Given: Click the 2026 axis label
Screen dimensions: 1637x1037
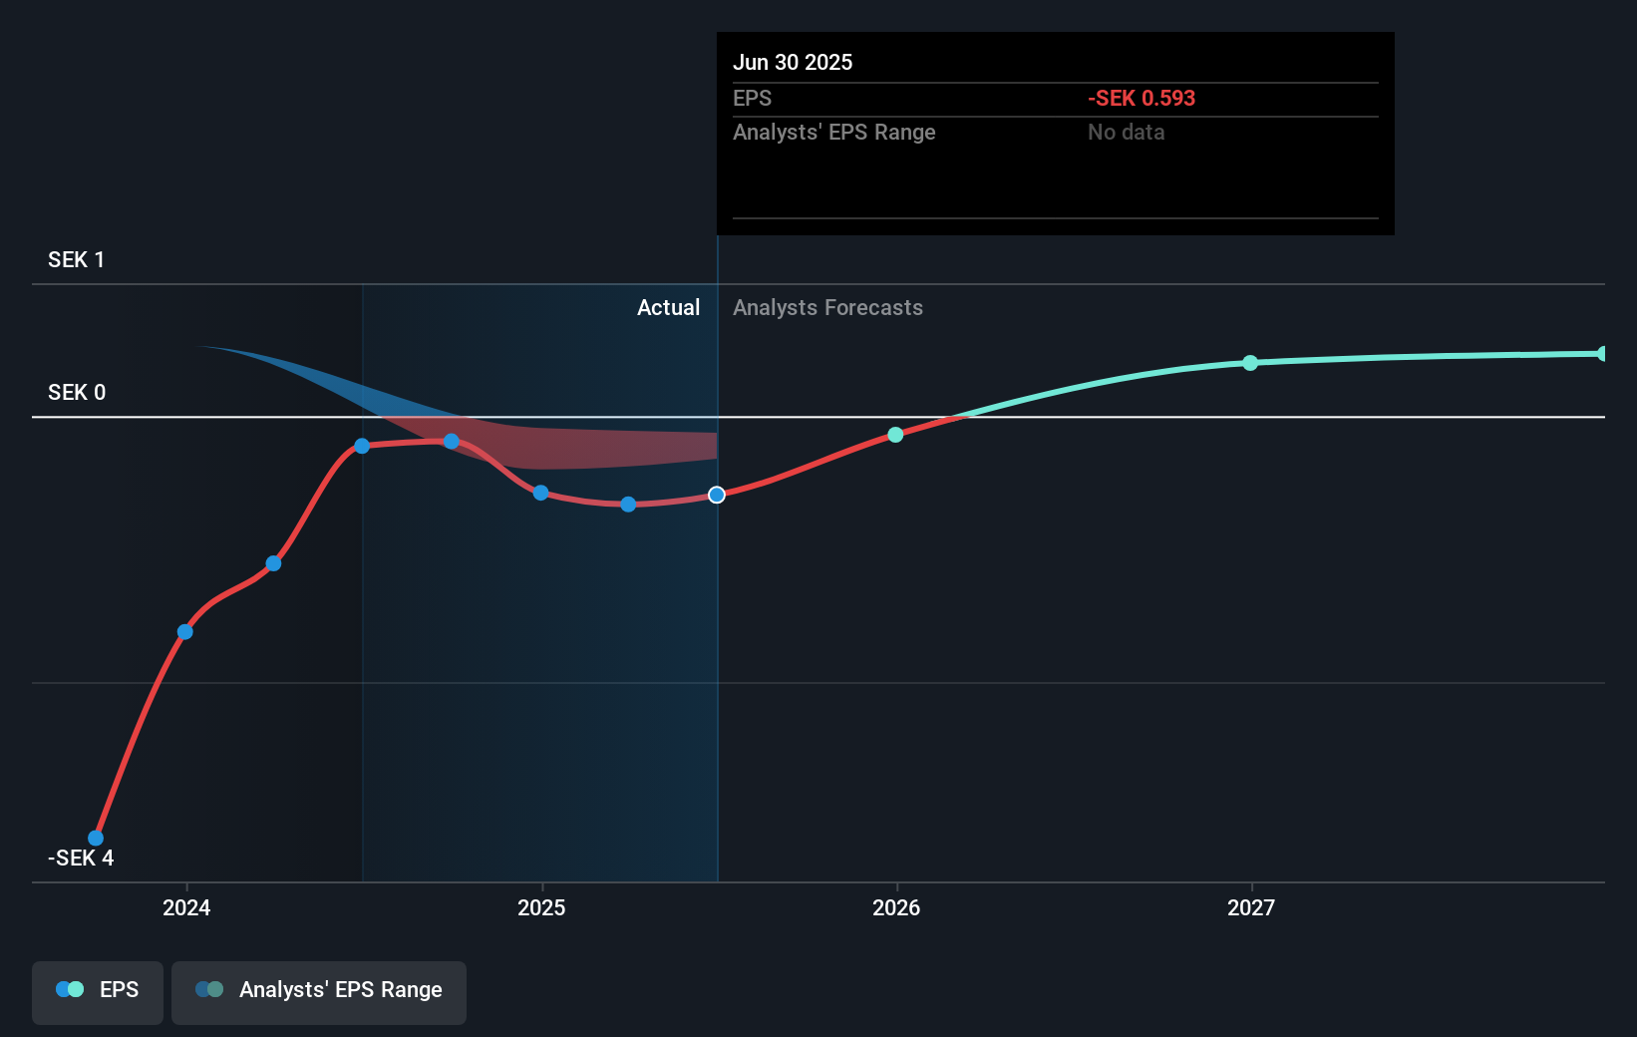Looking at the screenshot, I should (895, 907).
